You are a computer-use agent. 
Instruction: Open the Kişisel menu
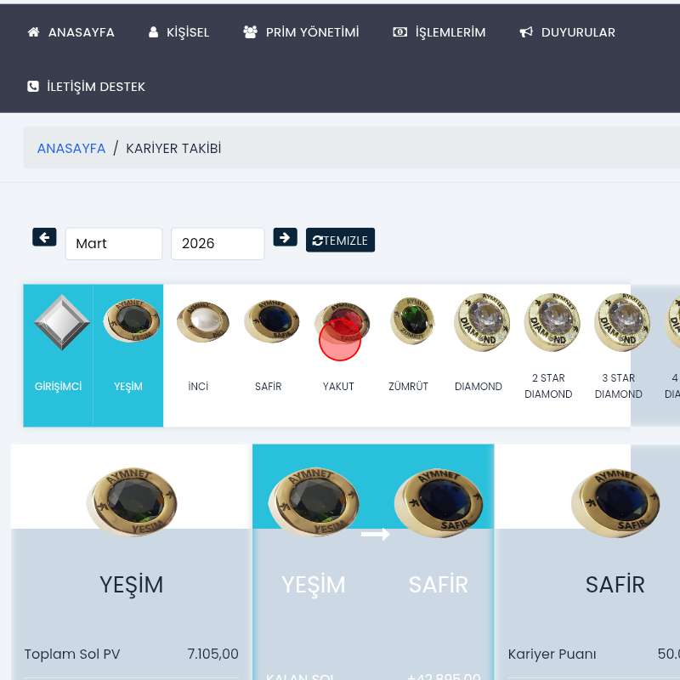click(x=178, y=32)
